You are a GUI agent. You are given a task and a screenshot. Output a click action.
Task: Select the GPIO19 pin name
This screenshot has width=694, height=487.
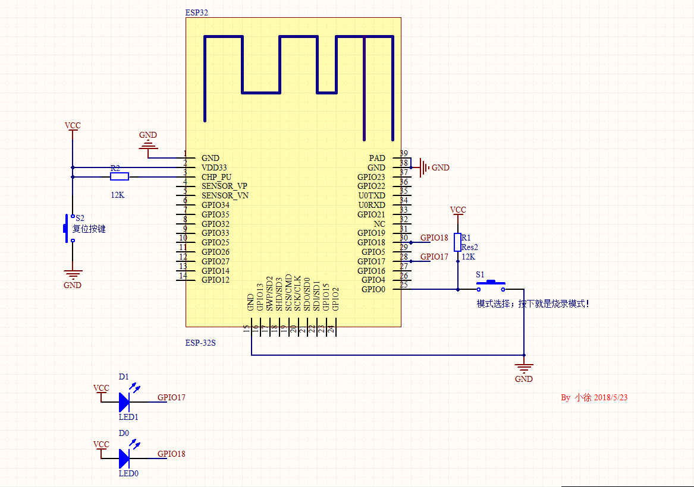click(371, 233)
